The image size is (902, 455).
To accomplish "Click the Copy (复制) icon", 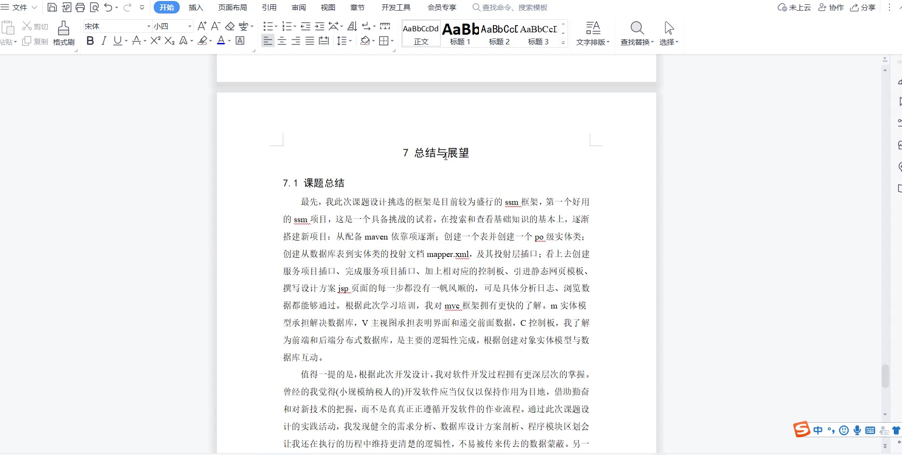I will pyautogui.click(x=27, y=41).
